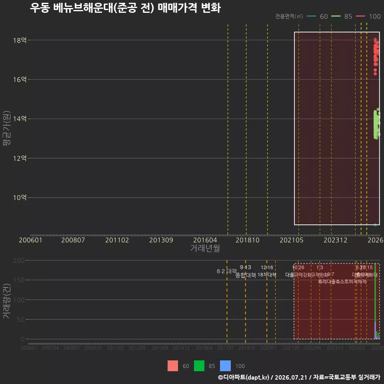Click 201604 on the price chart x-axis

[x=205, y=240]
